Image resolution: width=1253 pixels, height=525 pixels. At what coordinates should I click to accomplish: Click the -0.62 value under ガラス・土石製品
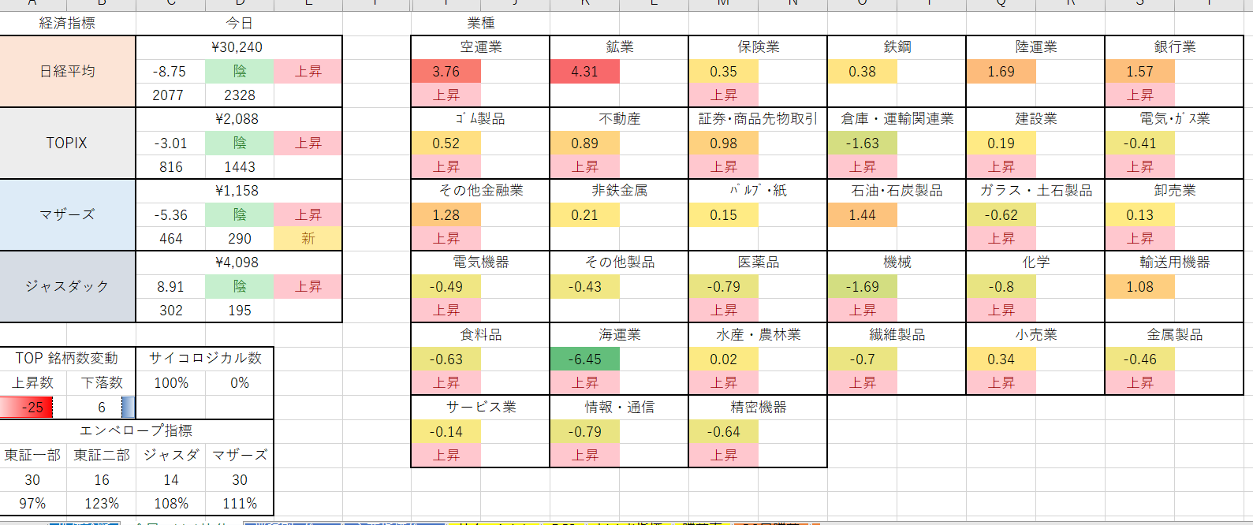[x=1001, y=215]
